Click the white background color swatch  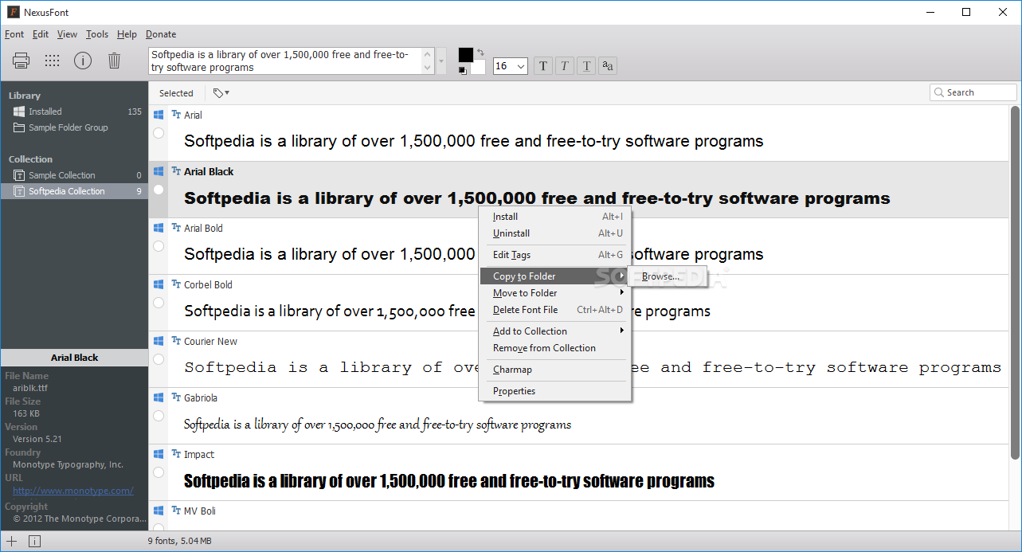[479, 69]
